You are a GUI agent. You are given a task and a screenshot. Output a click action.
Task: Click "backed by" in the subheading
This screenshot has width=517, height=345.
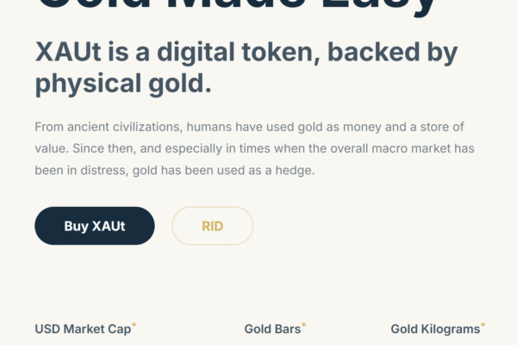coord(393,53)
